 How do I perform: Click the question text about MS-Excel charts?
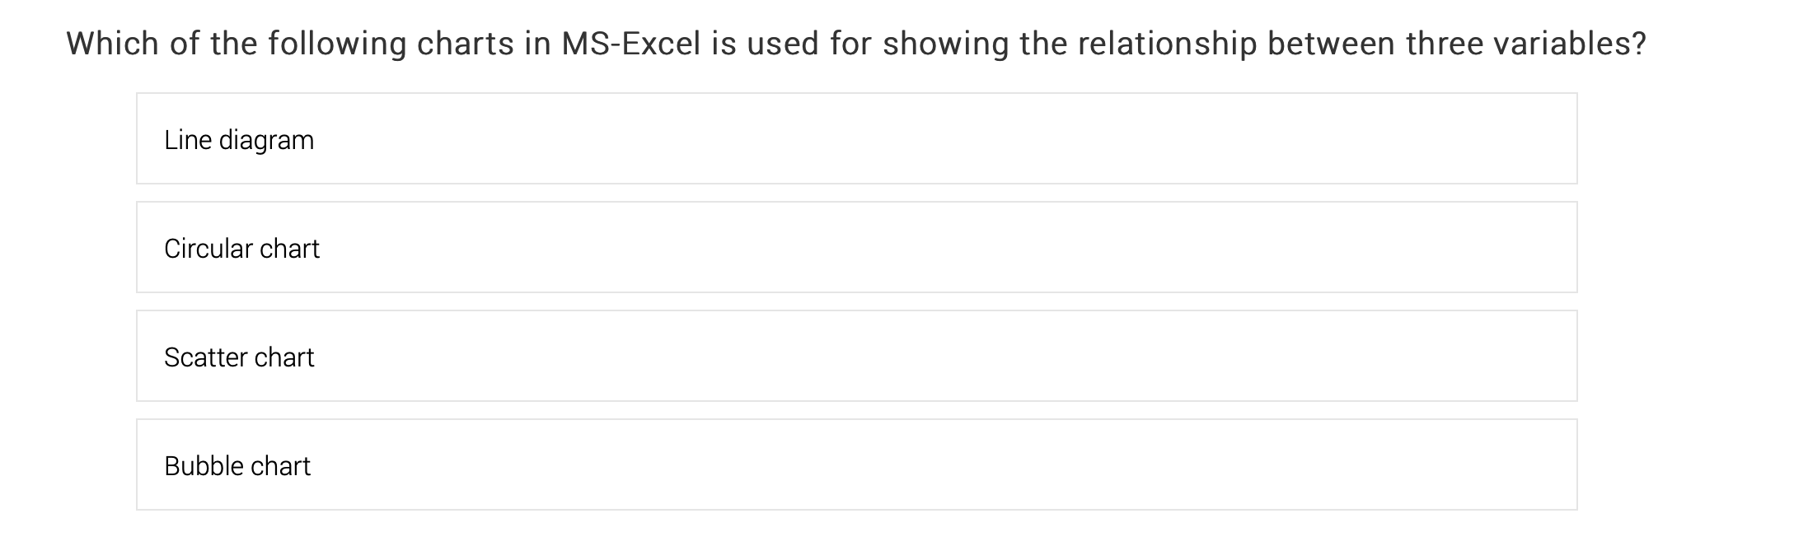856,44
